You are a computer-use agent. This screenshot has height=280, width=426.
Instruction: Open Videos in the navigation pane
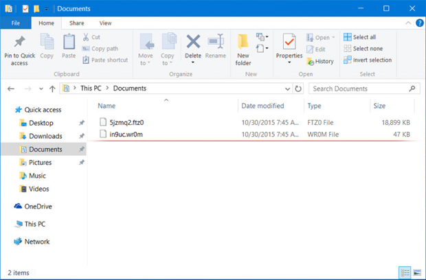coord(34,189)
